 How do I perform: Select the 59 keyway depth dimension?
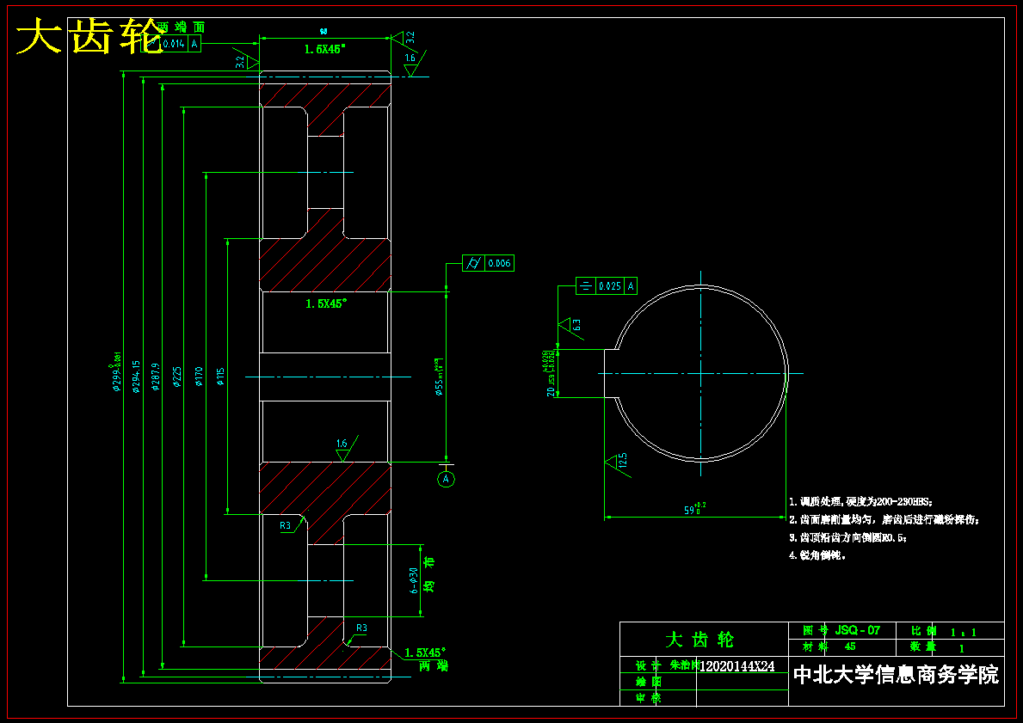tap(695, 509)
